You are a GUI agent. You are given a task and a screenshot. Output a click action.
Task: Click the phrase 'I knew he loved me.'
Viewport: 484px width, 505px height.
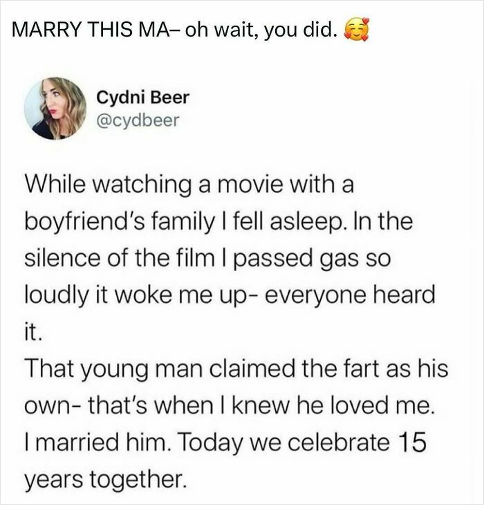click(326, 406)
